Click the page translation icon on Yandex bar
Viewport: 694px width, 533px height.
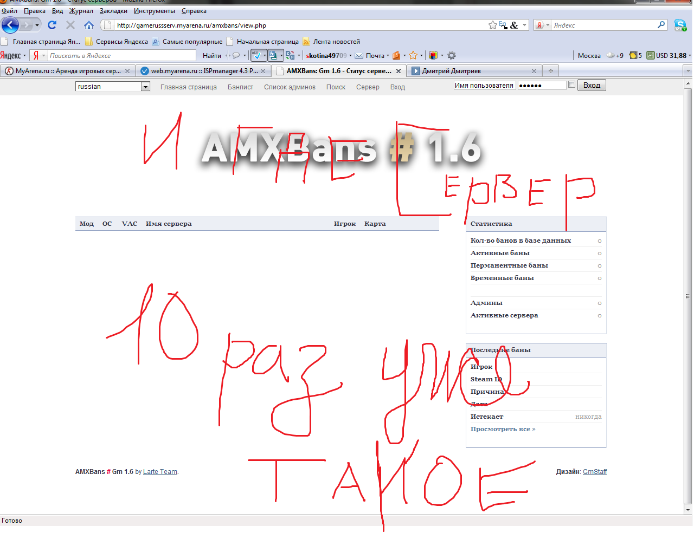tap(273, 55)
